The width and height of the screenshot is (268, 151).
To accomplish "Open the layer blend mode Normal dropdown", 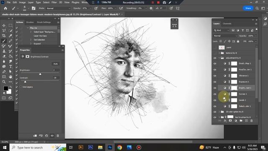I will tap(225, 36).
